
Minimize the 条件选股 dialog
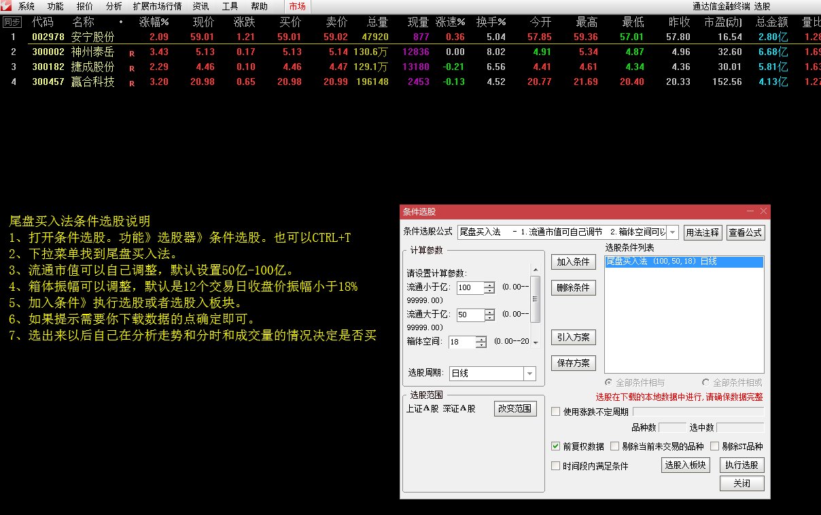tap(750, 211)
